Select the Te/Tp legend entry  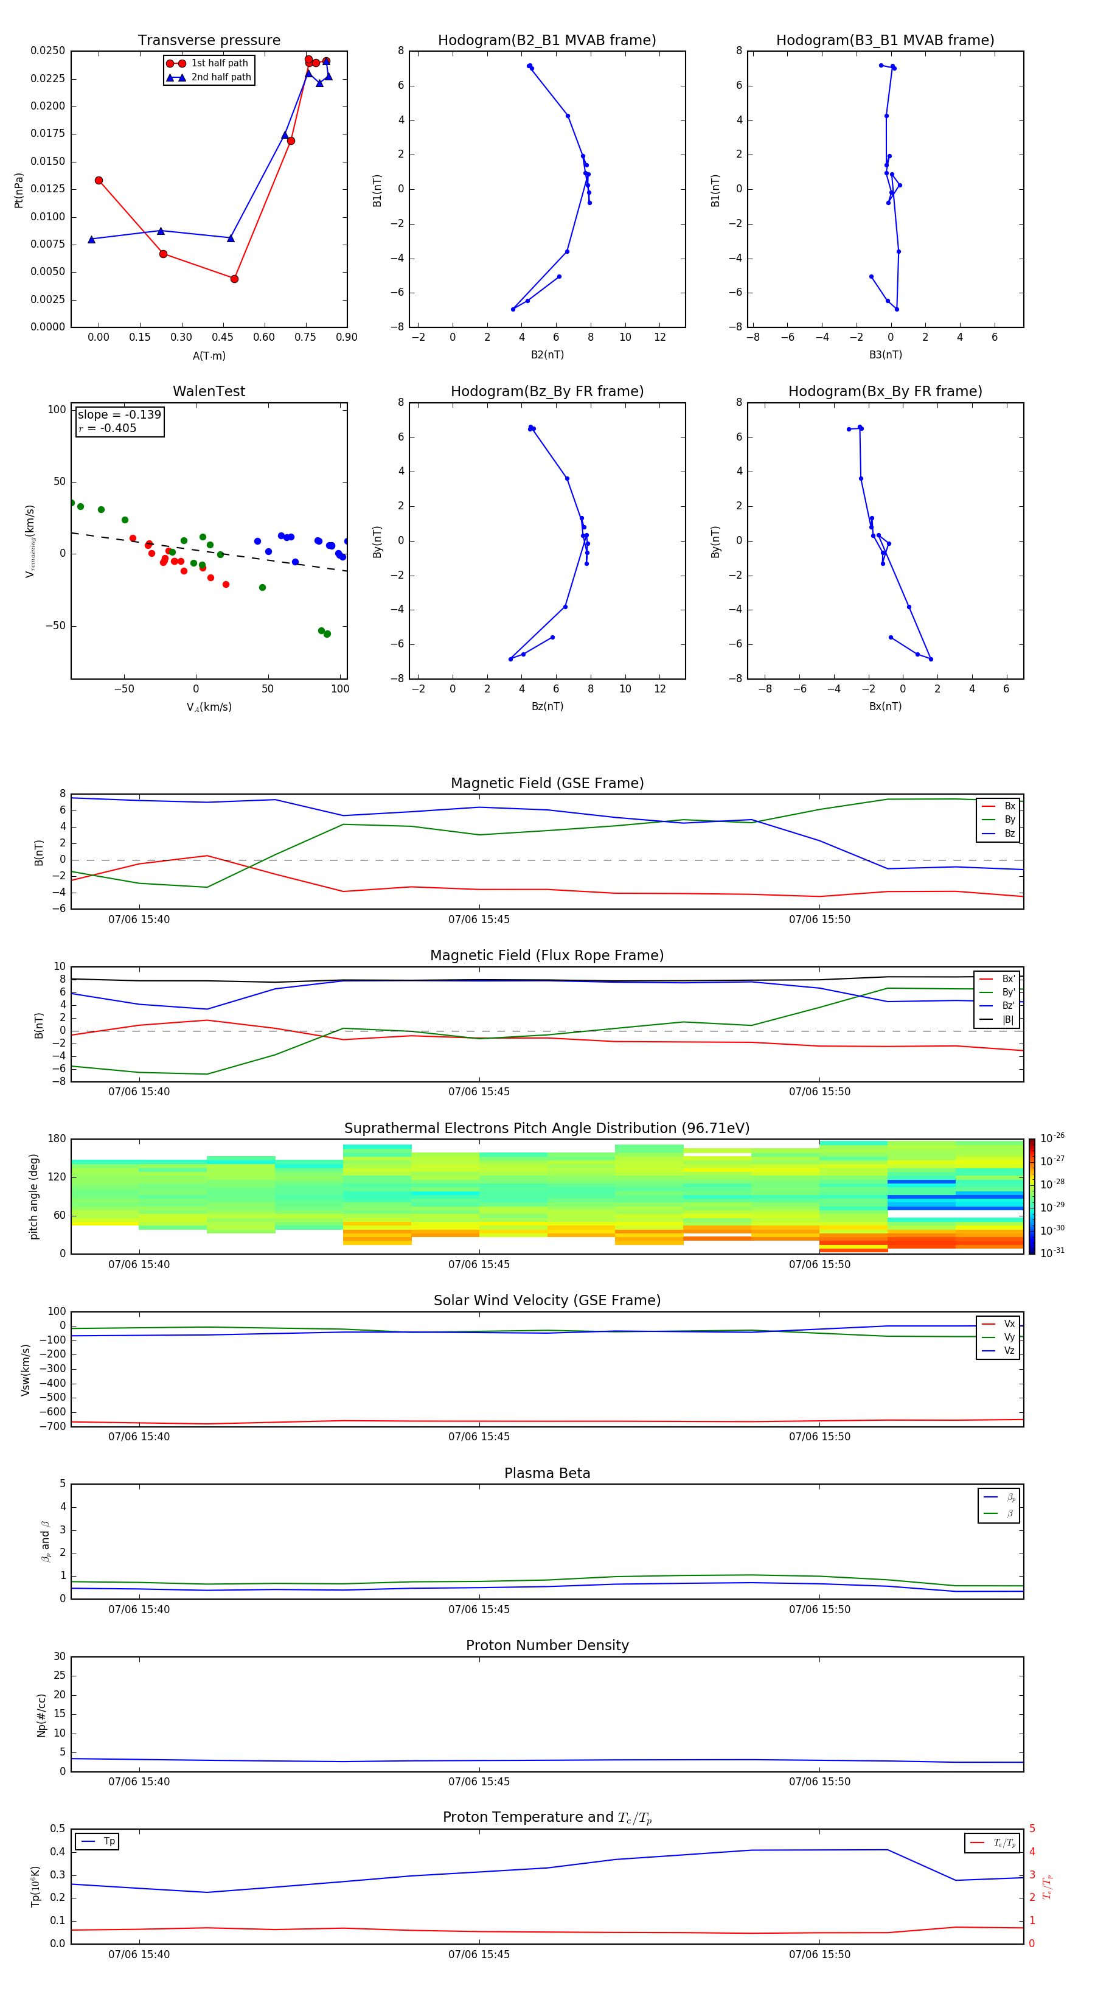(x=993, y=1842)
